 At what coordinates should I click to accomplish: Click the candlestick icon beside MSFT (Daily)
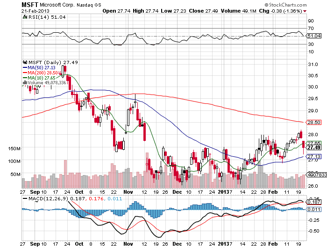point(25,62)
